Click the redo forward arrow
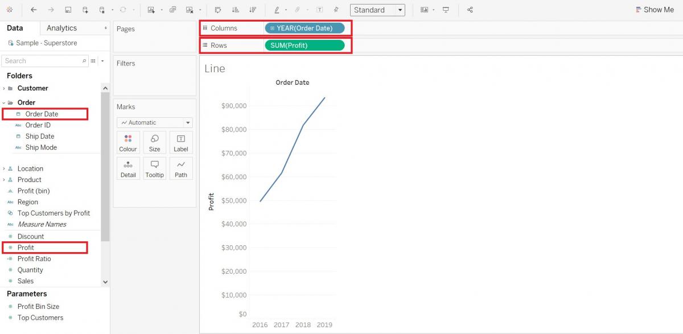This screenshot has height=334, width=683. point(51,10)
